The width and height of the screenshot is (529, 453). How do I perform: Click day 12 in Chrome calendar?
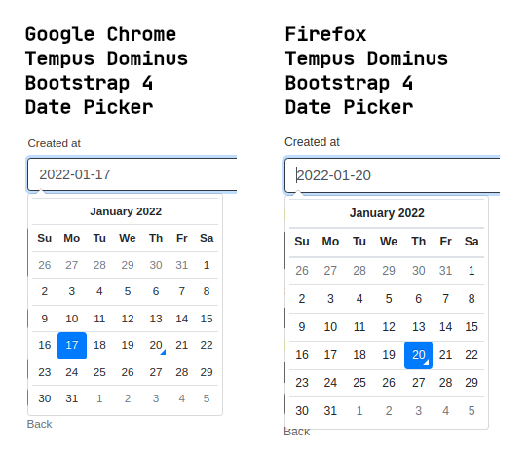coord(128,319)
